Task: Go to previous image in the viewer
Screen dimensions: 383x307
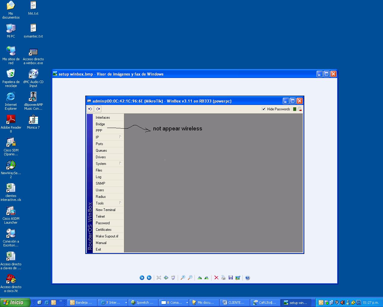Action: click(x=142, y=278)
